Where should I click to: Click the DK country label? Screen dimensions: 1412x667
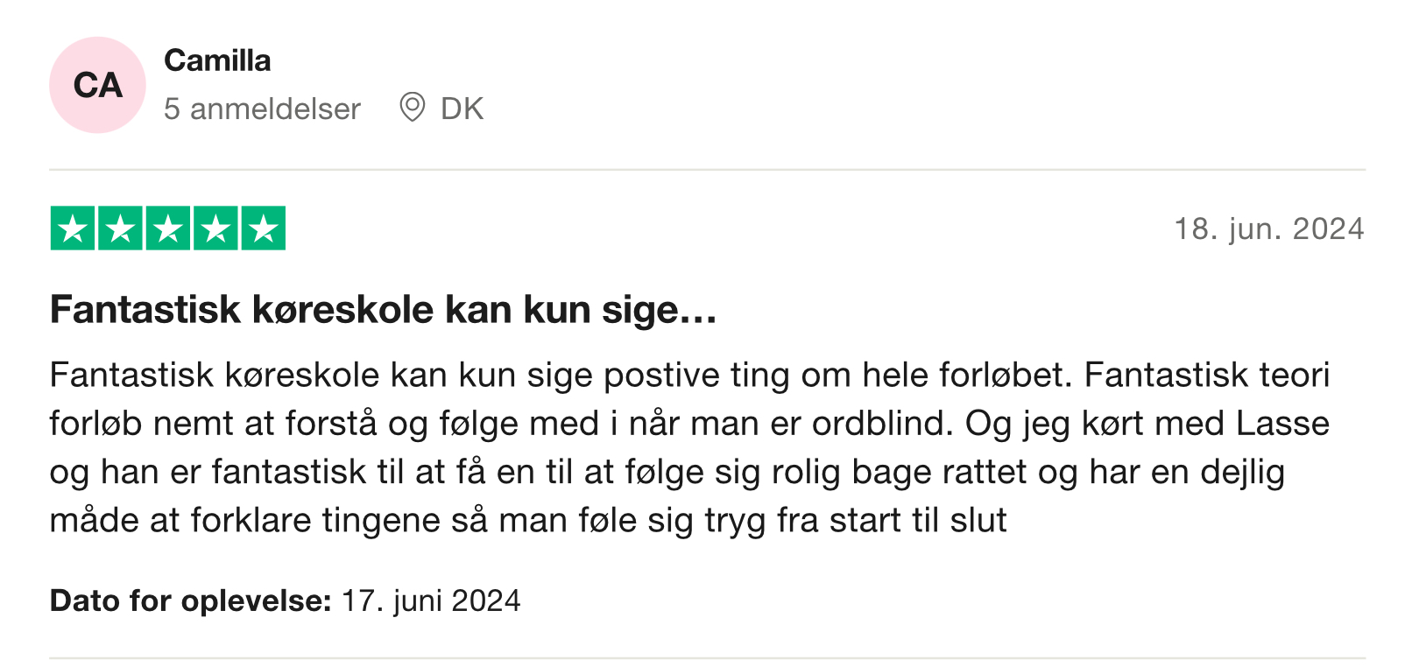click(462, 109)
